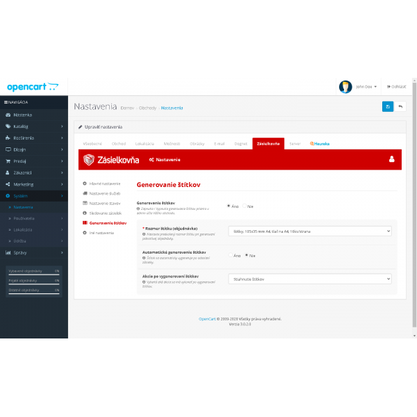This screenshot has width=417, height=417.
Task: Expand the Lokalizácia sidebar submenu
Action: 34,230
